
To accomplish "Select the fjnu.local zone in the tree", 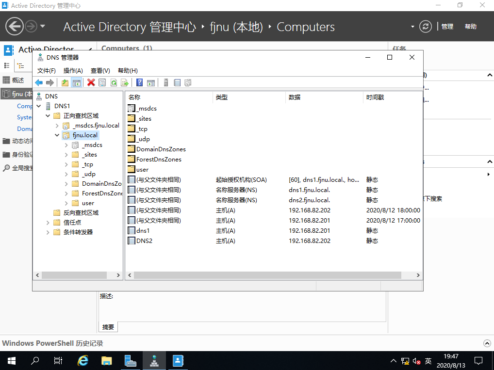I will click(85, 135).
